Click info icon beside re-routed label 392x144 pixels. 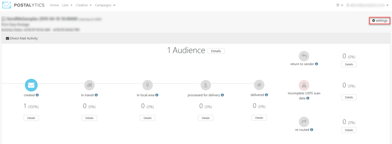pyautogui.click(x=312, y=130)
